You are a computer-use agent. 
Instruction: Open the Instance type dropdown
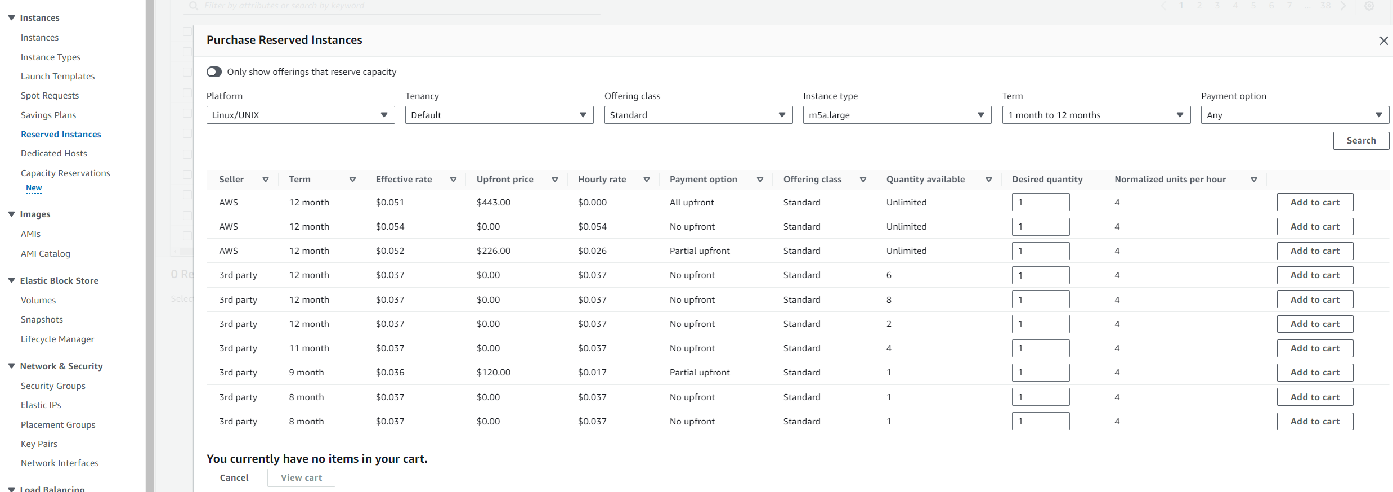click(x=897, y=115)
